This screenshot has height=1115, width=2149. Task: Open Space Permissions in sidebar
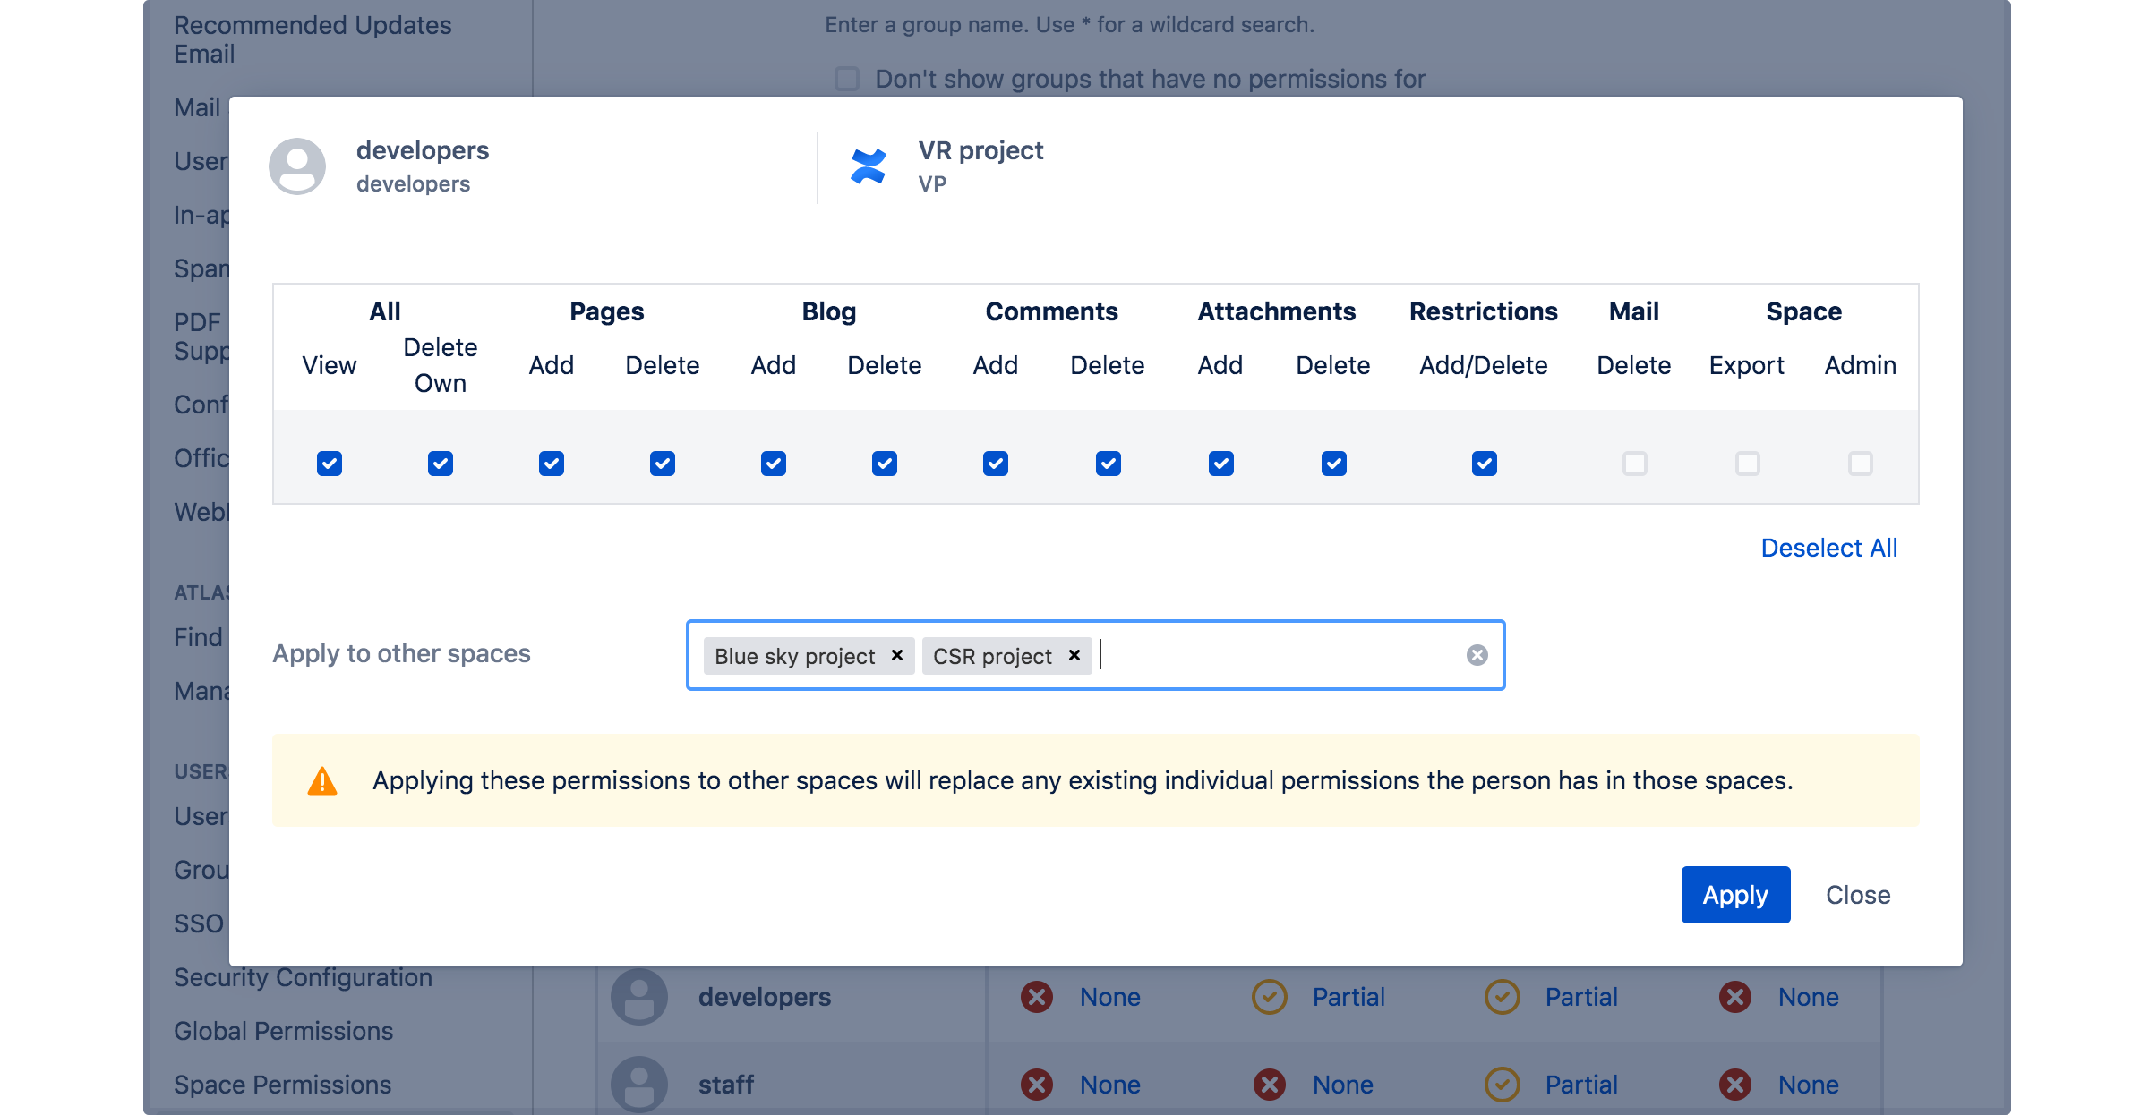point(282,1085)
